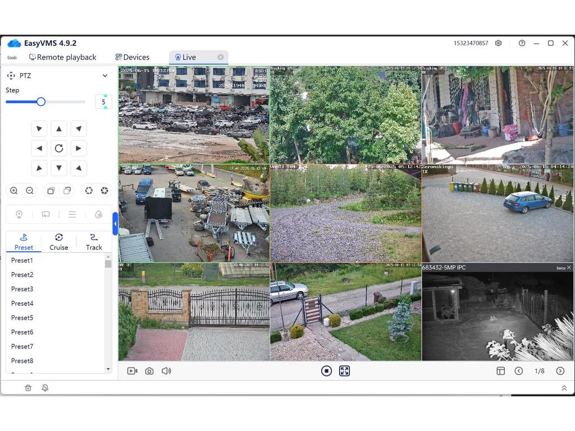This screenshot has height=431, width=575.
Task: Switch to the Cruise tab
Action: point(59,242)
